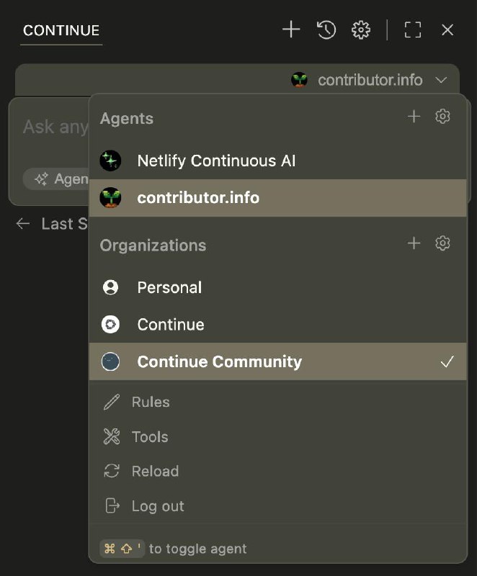Open Continue settings with gear icon
The image size is (477, 576).
[360, 30]
